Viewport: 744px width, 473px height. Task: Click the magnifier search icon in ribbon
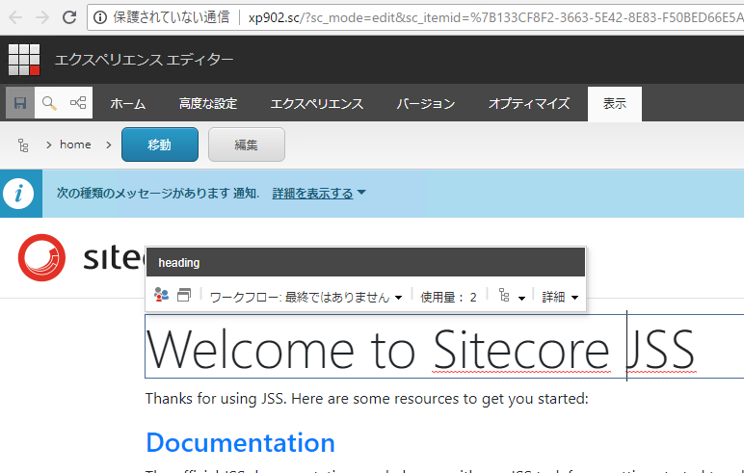tap(49, 103)
